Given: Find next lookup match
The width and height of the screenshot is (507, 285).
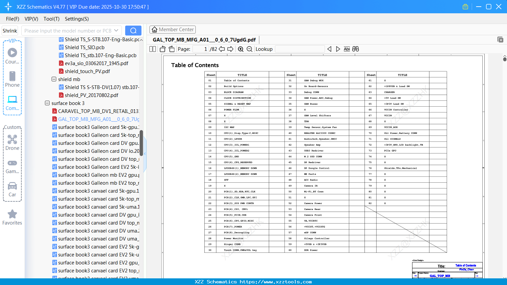Looking at the screenshot, I should 338,49.
